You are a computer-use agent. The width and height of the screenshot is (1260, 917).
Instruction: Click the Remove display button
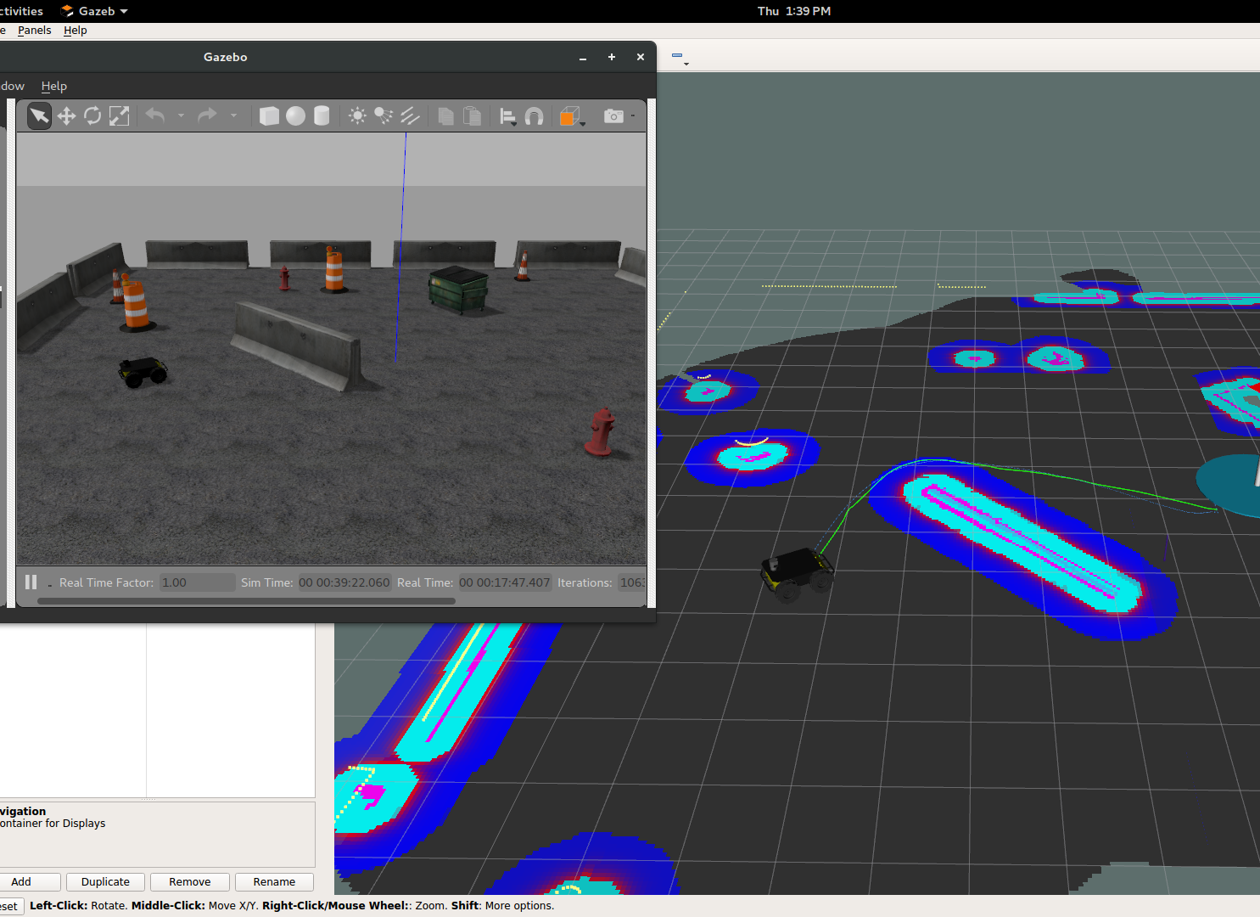[190, 882]
